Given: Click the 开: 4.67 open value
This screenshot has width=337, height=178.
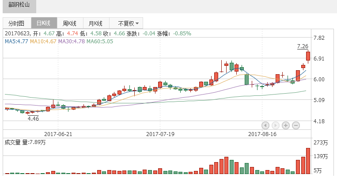Looking at the screenshot, I should [x=44, y=34].
